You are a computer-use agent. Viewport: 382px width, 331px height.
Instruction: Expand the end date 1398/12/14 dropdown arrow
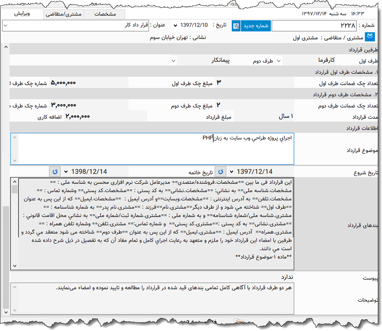pyautogui.click(x=67, y=171)
